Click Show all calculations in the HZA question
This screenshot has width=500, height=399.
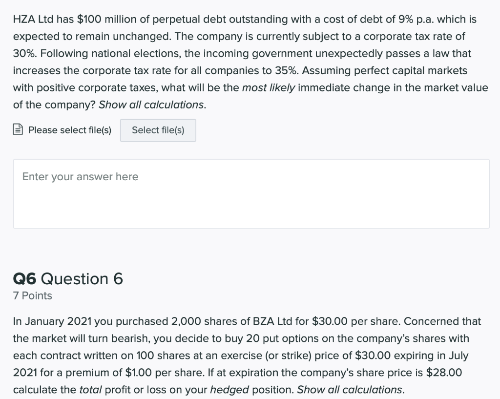coord(151,105)
